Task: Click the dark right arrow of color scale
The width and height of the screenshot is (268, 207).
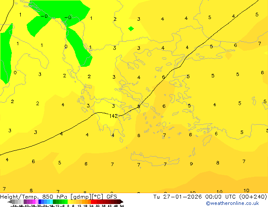Action: [122, 202]
